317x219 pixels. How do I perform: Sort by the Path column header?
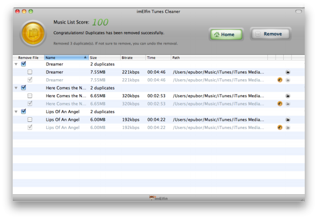[219, 57]
